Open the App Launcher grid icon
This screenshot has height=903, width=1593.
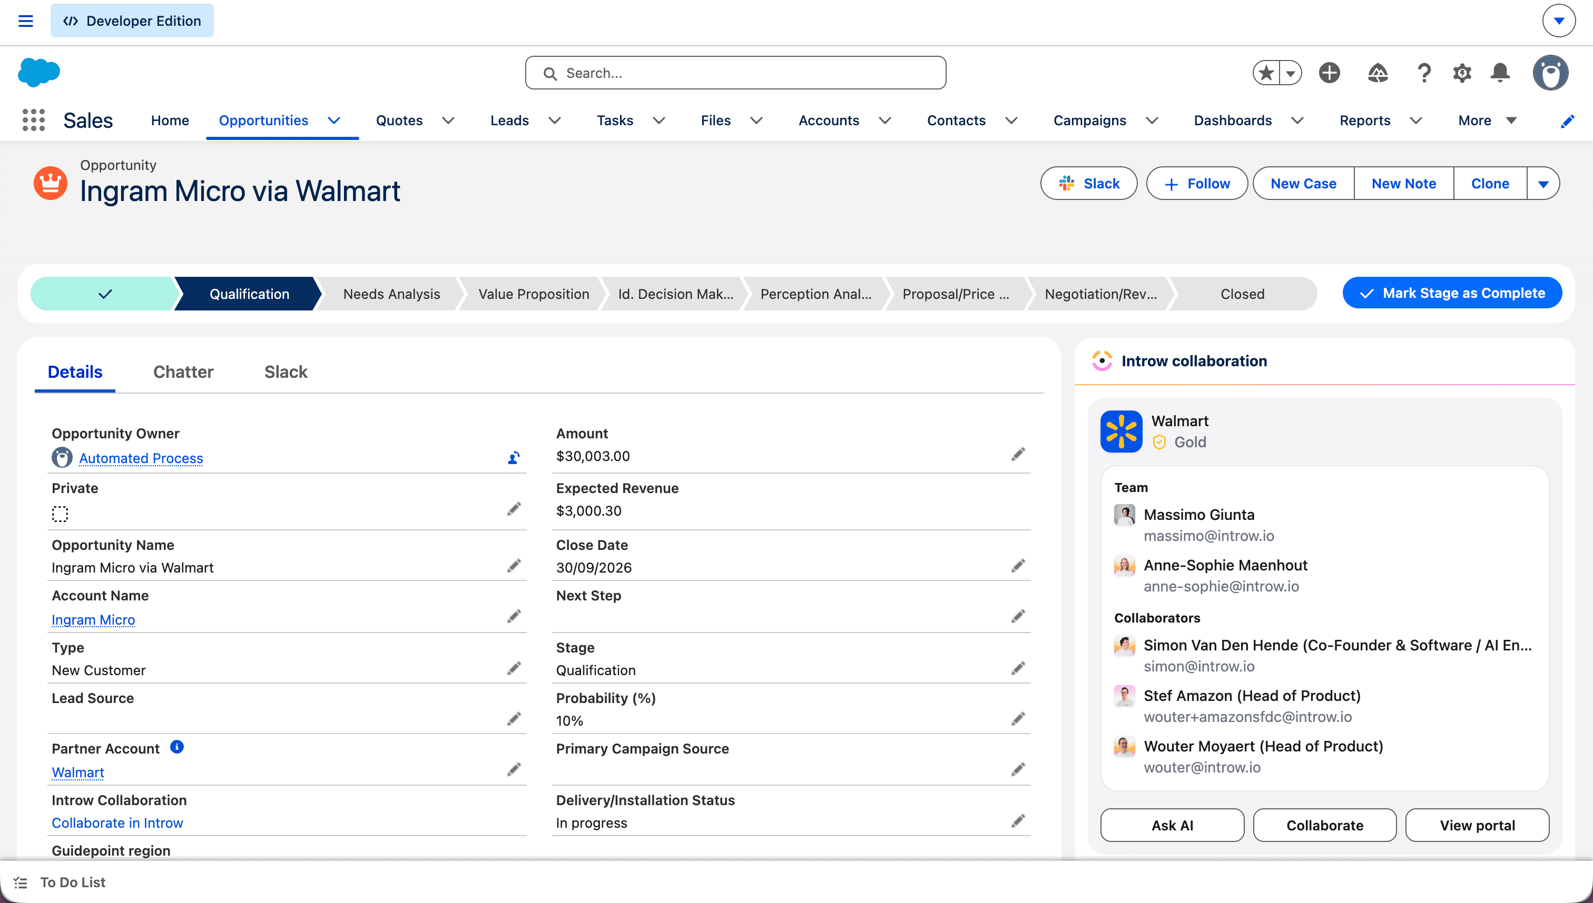click(x=34, y=119)
